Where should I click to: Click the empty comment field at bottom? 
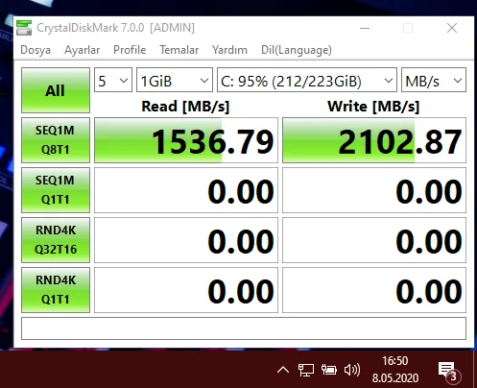pos(244,328)
